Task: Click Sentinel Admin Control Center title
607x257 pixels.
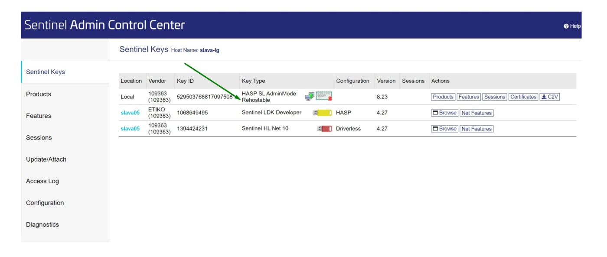Action: pyautogui.click(x=104, y=25)
